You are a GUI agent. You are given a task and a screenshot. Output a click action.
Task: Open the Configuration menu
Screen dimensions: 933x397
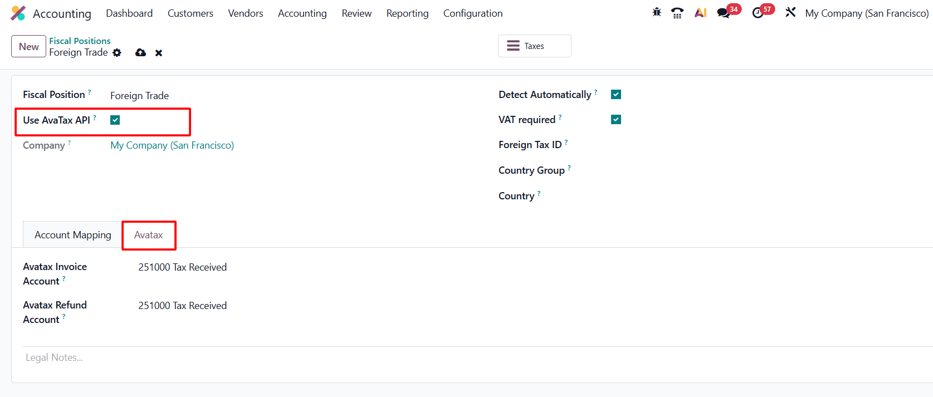[x=473, y=13]
